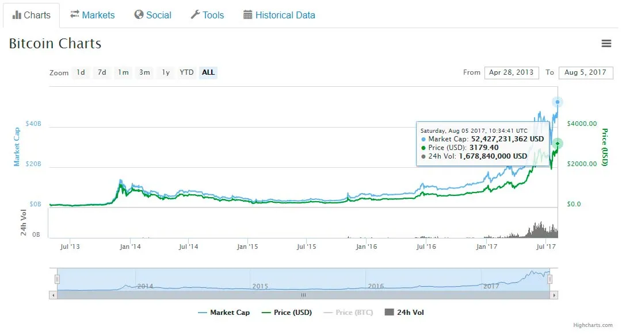Click the $20B market cap axis label
The image size is (622, 335).
point(33,164)
